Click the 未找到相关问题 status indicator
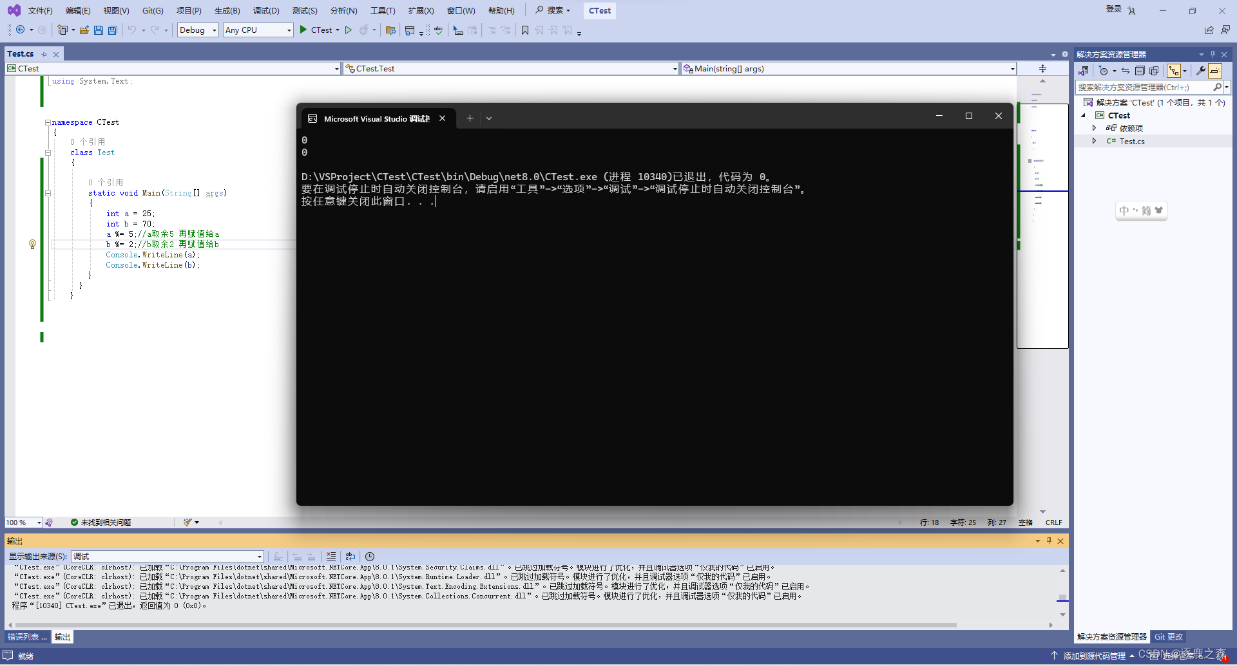 [101, 523]
